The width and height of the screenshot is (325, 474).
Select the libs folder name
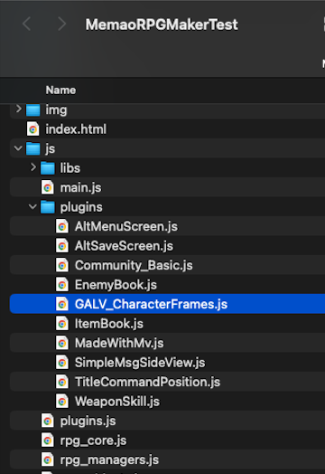click(x=70, y=168)
